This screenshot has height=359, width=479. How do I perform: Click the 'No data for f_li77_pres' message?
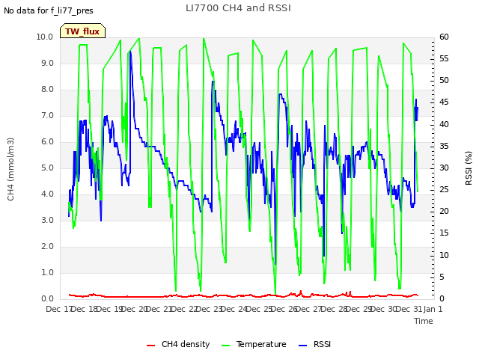(x=48, y=10)
